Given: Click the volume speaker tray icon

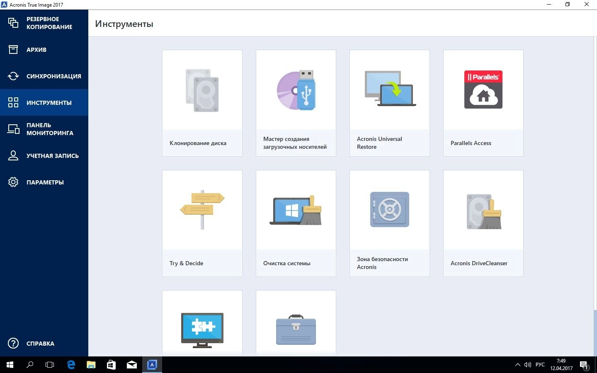Looking at the screenshot, I should pos(527,365).
